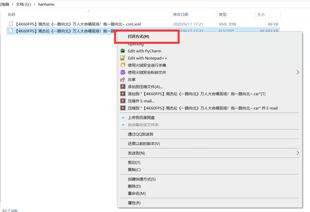
Task: Expand the 发送到(N) submenu arrow
Action: pos(298,153)
